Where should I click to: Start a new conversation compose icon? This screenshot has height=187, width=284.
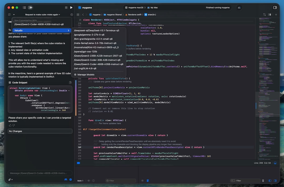tap(9, 14)
